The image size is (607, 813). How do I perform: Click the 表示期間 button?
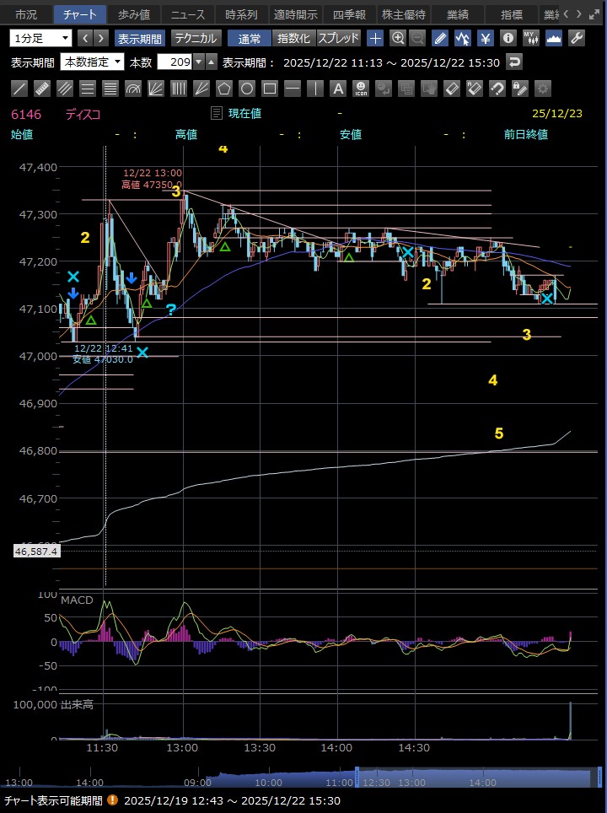point(139,38)
